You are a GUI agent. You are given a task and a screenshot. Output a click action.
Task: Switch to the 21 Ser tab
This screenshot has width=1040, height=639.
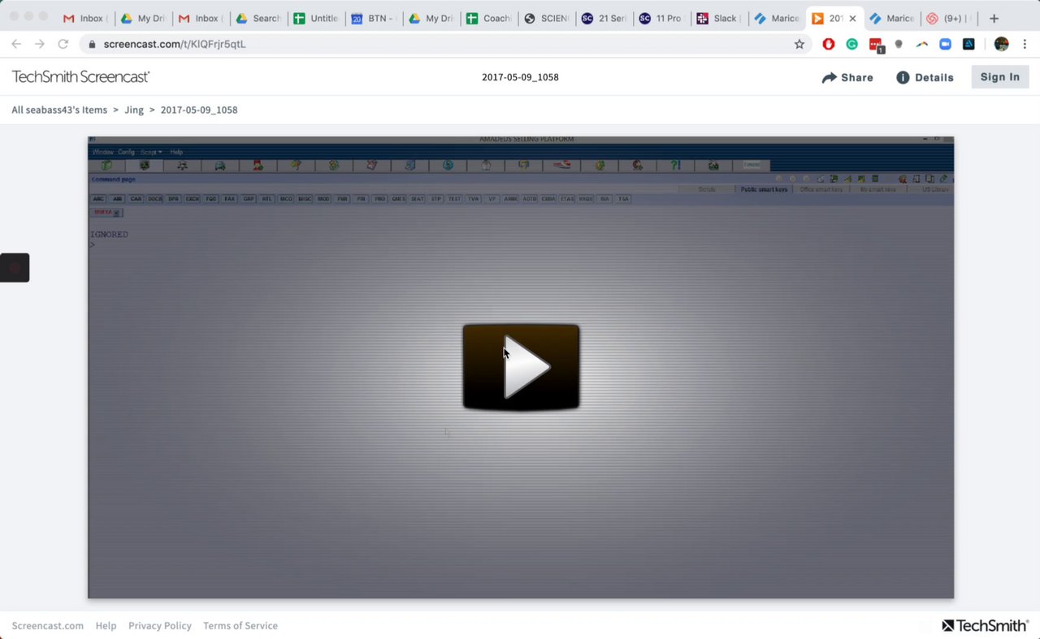(604, 18)
